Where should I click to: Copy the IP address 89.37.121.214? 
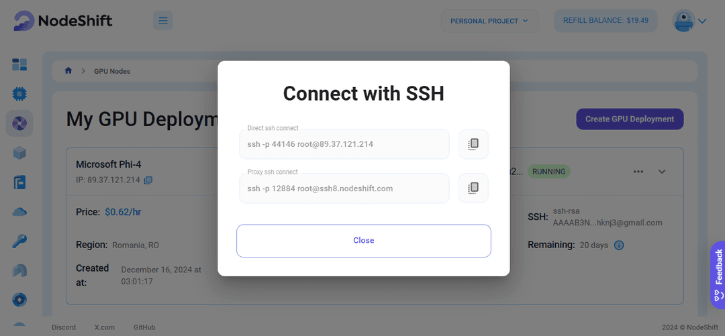148,180
